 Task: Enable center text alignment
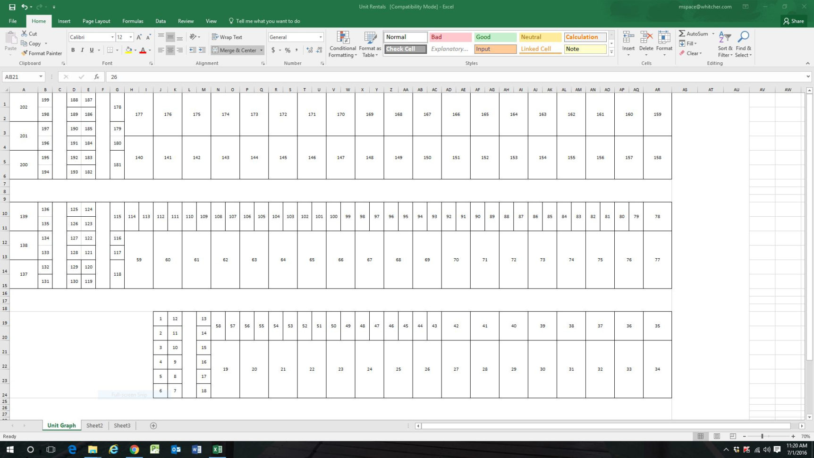click(170, 50)
